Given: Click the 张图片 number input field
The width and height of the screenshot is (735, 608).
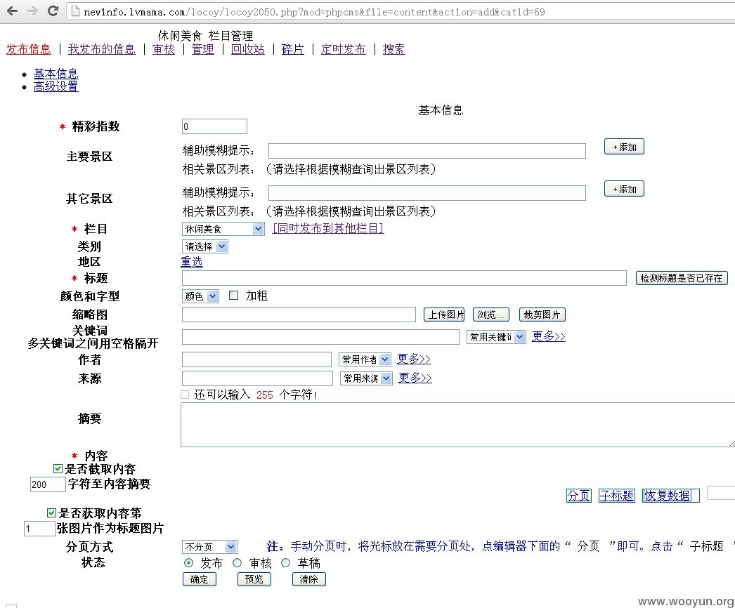Looking at the screenshot, I should coord(39,529).
